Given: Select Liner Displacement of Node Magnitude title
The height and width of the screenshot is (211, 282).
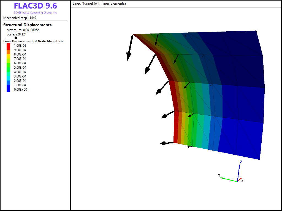Looking at the screenshot, I should [x=33, y=41].
